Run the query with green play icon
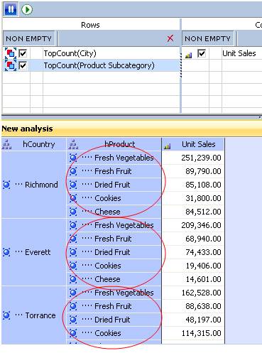This screenshot has width=262, height=353. 27,9
